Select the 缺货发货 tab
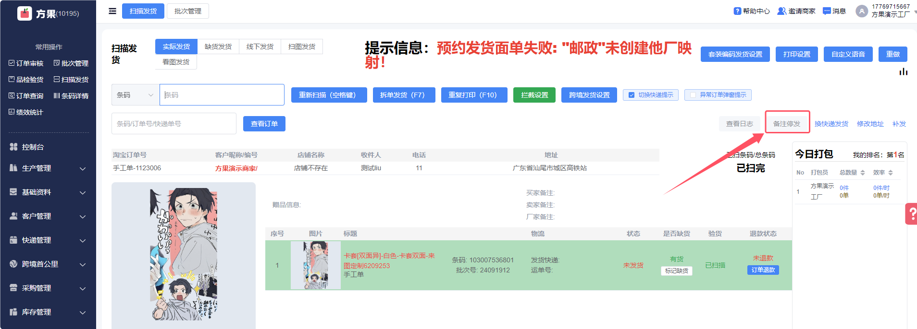The image size is (917, 329). 218,47
